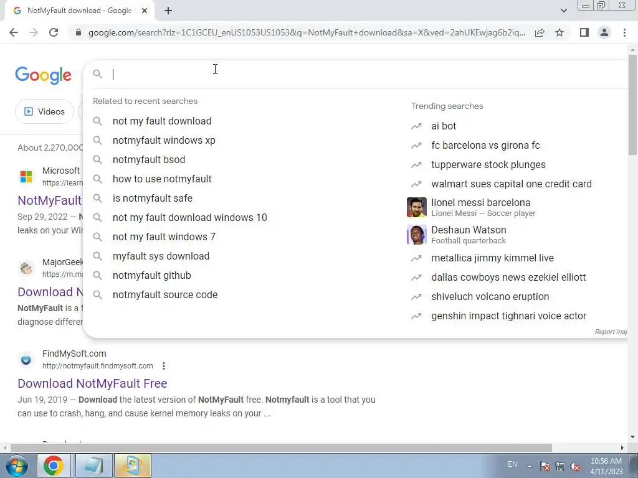Screen dimensions: 638x478
Task: Click Report inappropriate predictions link
Action: [x=611, y=332]
